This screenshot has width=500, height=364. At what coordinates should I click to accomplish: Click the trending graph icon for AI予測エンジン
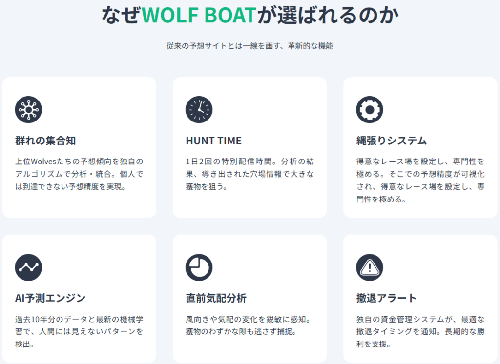(28, 267)
